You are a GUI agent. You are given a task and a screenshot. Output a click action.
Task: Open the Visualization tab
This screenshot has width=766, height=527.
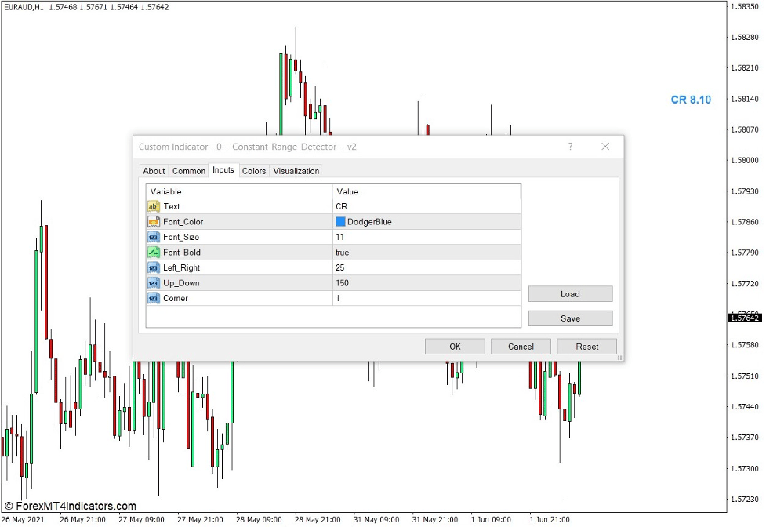click(296, 171)
